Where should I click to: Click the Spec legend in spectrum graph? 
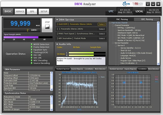(102, 77)
